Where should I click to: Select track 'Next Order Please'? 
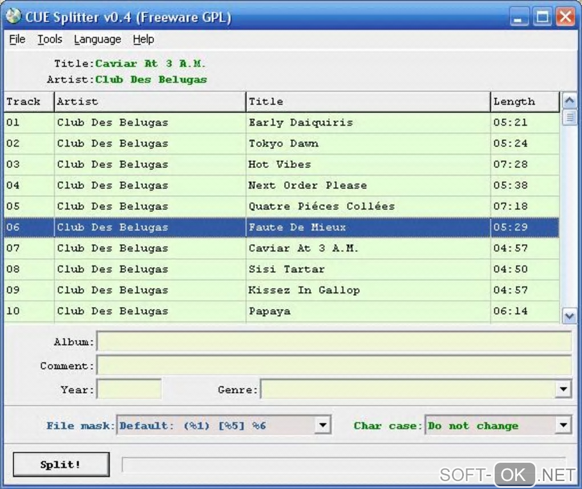tap(308, 185)
